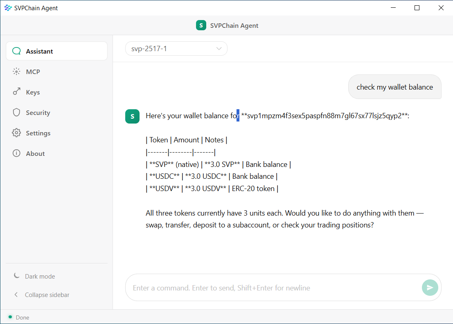
Task: Show the About page
Action: (x=56, y=154)
